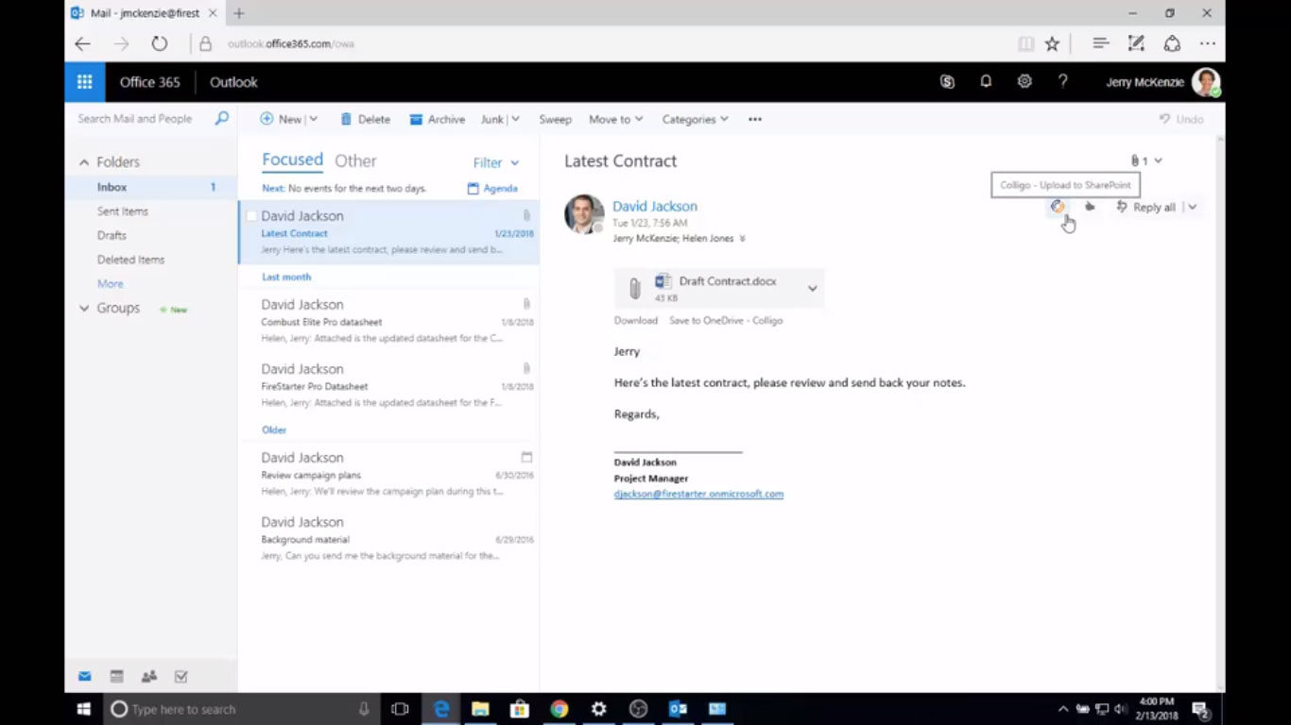The height and width of the screenshot is (725, 1291).
Task: Expand the Groups section
Action: pos(84,309)
